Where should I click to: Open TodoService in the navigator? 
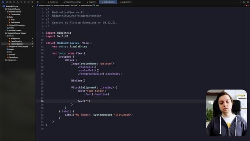point(15,23)
